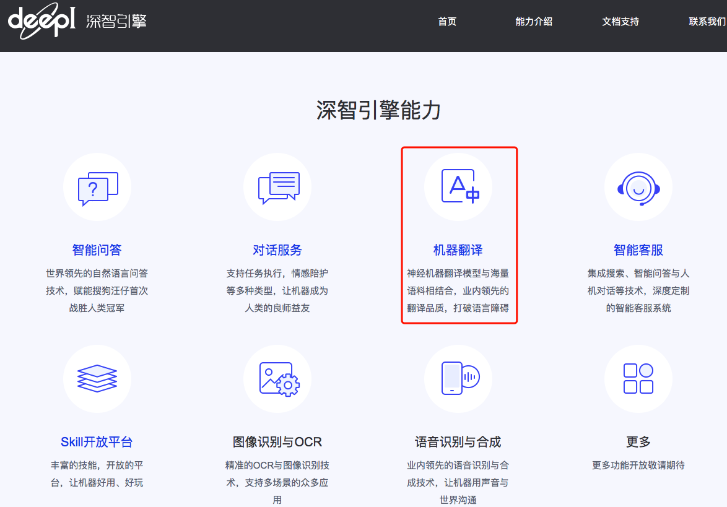Click the 机器翻译 translation icon
727x507 pixels.
[x=458, y=186]
